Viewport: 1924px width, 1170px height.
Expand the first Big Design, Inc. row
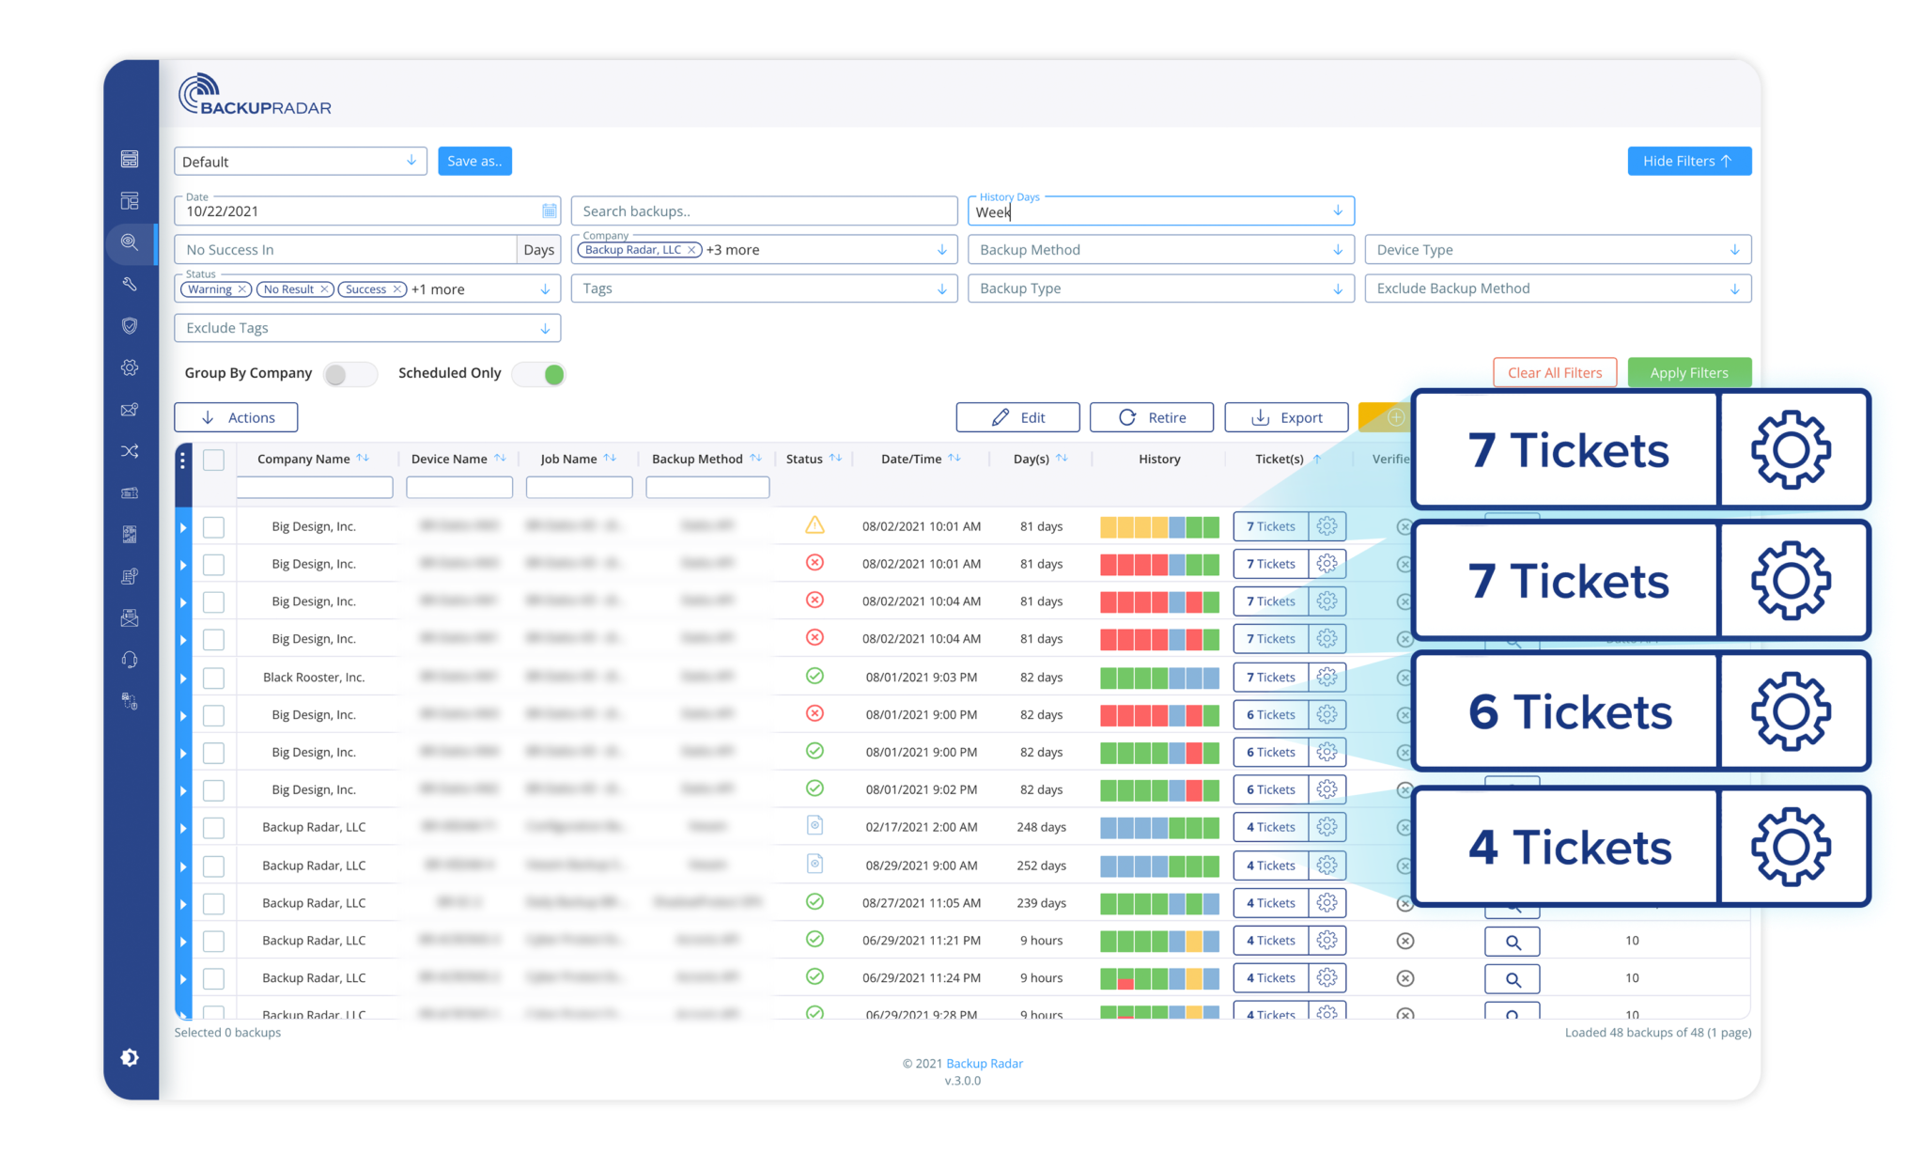183,527
